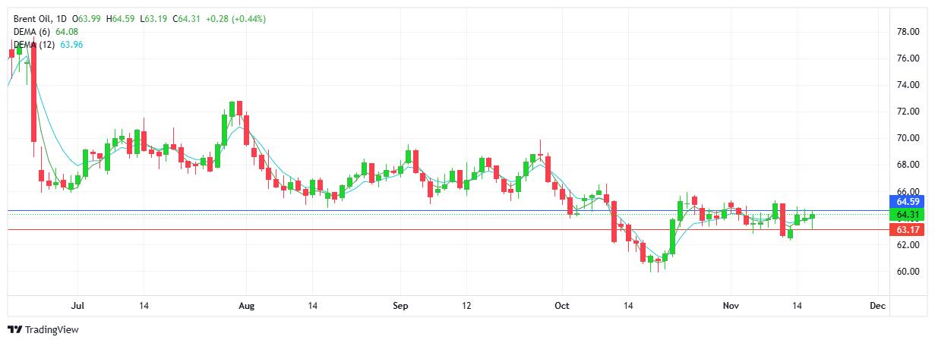
Task: Click the +0.28 (+0.44%) change value
Action: 234,18
